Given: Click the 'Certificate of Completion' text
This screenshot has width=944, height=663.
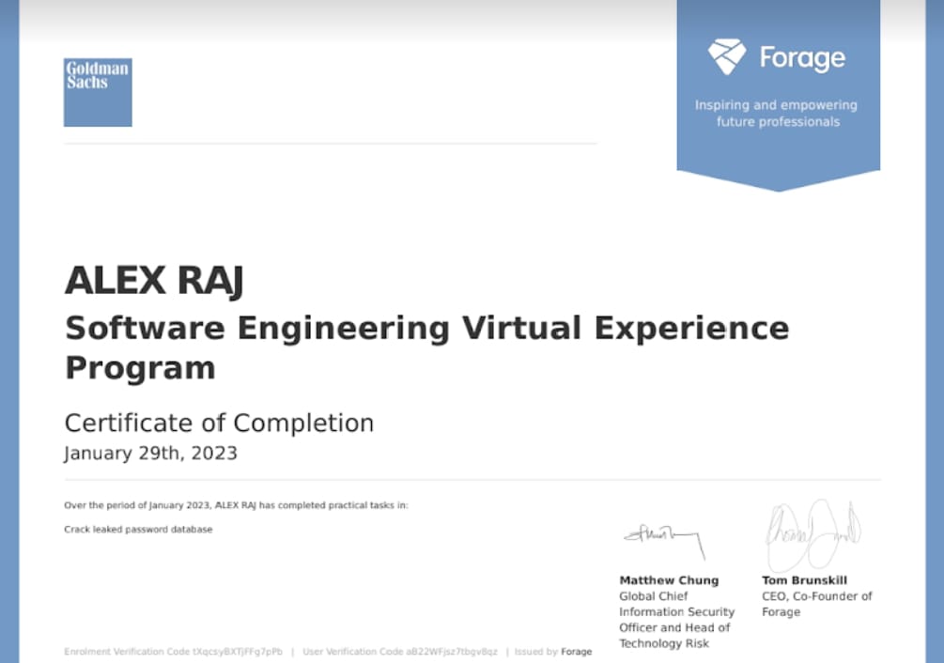Looking at the screenshot, I should point(219,423).
